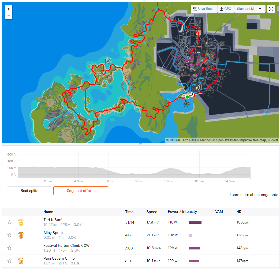Click the Mapbox attribution link

tap(204, 140)
